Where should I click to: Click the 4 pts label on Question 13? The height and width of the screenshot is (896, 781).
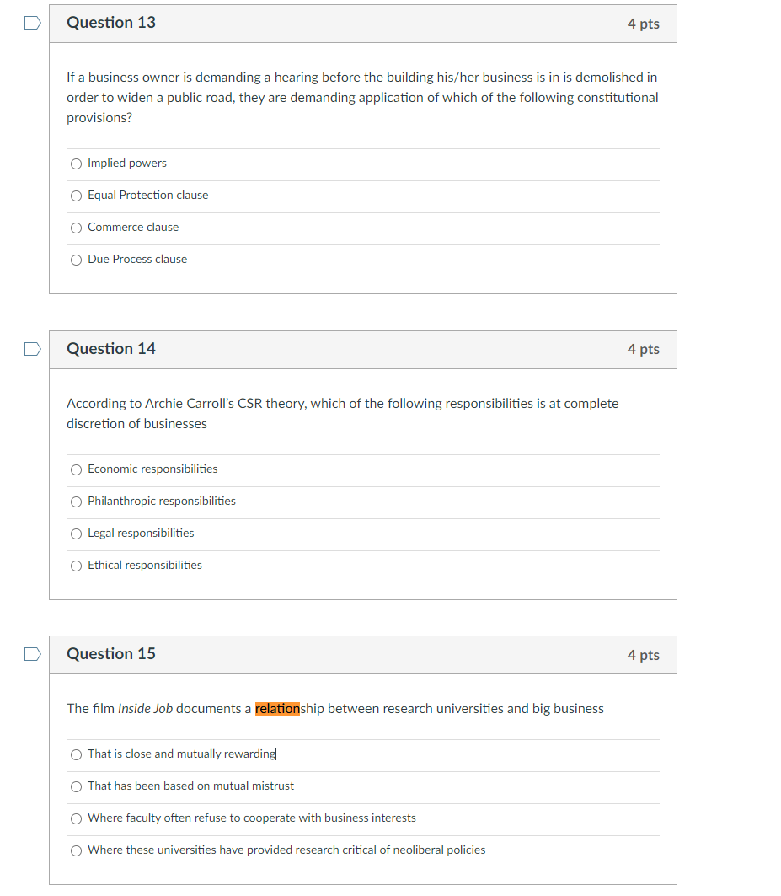(643, 24)
